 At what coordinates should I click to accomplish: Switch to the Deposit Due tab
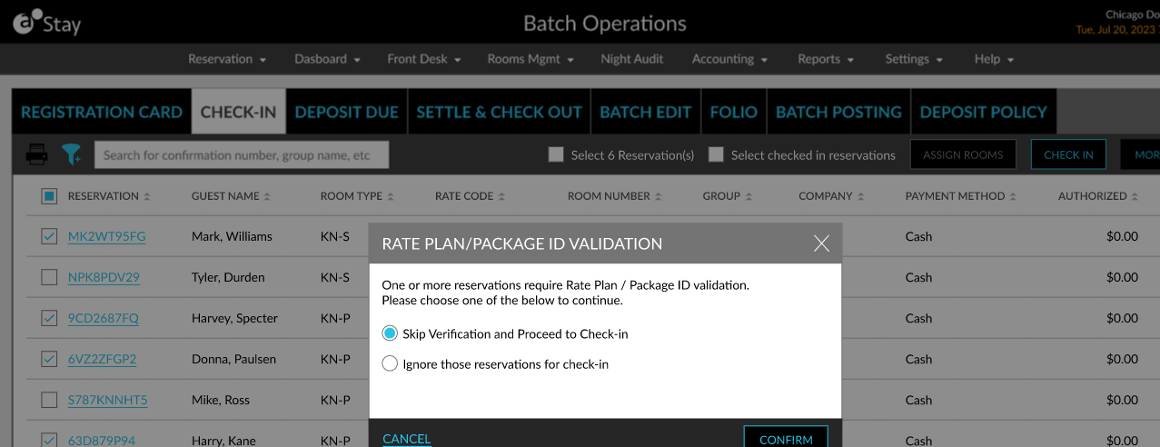(346, 112)
